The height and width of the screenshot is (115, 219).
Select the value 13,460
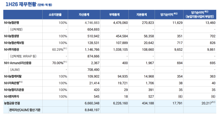(210, 23)
